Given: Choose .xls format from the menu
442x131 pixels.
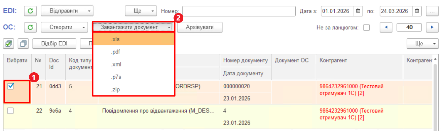Looking at the screenshot, I should (134, 39).
